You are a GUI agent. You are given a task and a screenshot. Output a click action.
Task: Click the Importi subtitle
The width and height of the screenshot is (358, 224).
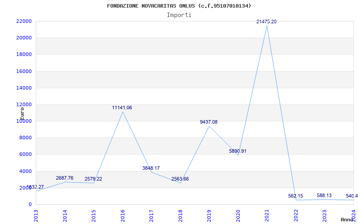tap(179, 15)
